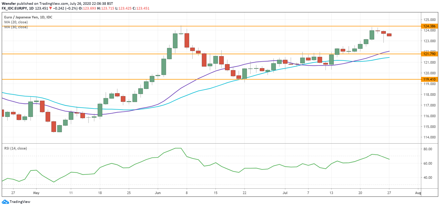The image size is (440, 207).
Task: Click the May marker on time axis
Action: coord(36,193)
